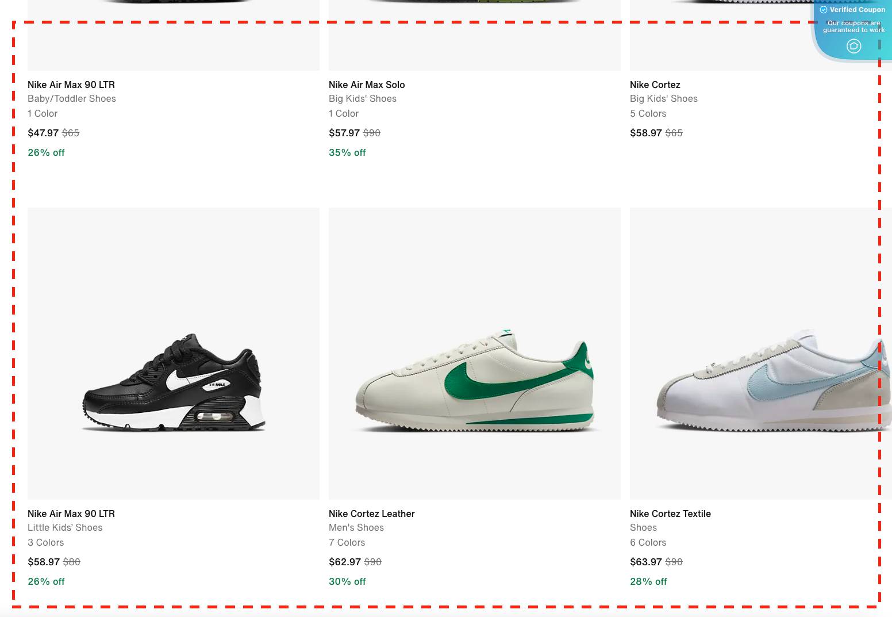The width and height of the screenshot is (892, 617).
Task: Click "Our coupons are guaranteed to work" text
Action: click(854, 26)
